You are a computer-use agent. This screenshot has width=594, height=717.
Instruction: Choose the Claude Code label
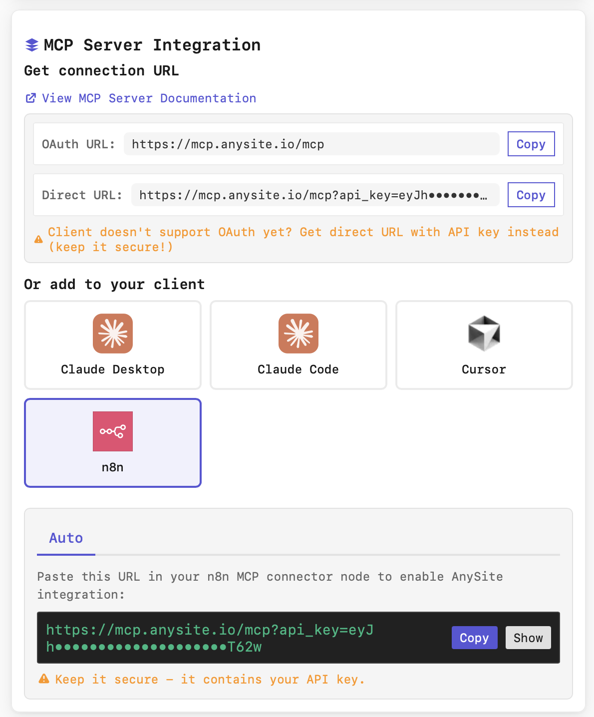[298, 369]
